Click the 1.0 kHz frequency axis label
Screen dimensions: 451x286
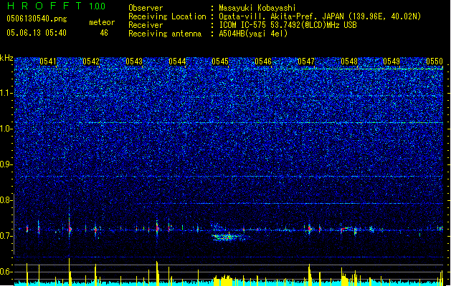(x=6, y=129)
